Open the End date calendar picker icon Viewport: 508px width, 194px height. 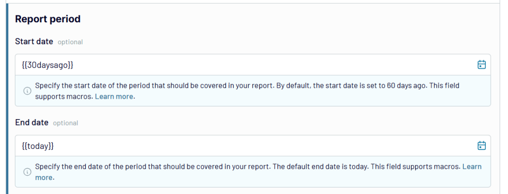(482, 146)
